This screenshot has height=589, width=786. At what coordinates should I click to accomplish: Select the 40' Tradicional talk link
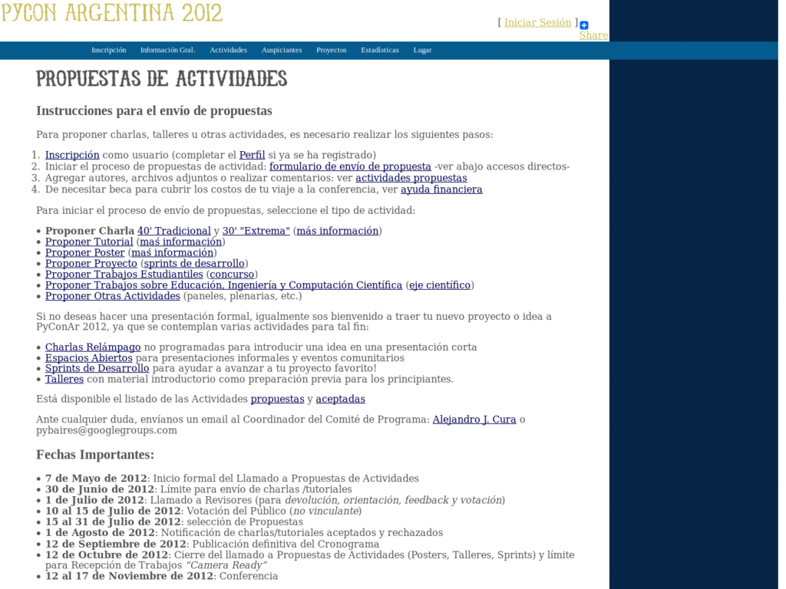(174, 231)
